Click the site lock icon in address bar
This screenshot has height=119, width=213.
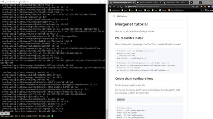click(126, 7)
